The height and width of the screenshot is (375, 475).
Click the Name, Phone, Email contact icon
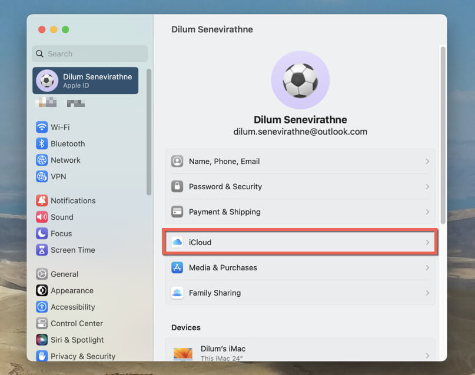[x=177, y=161]
